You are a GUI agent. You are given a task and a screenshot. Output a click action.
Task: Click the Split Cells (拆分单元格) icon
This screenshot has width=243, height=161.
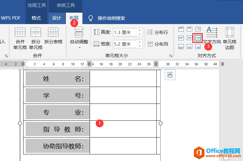(36, 32)
